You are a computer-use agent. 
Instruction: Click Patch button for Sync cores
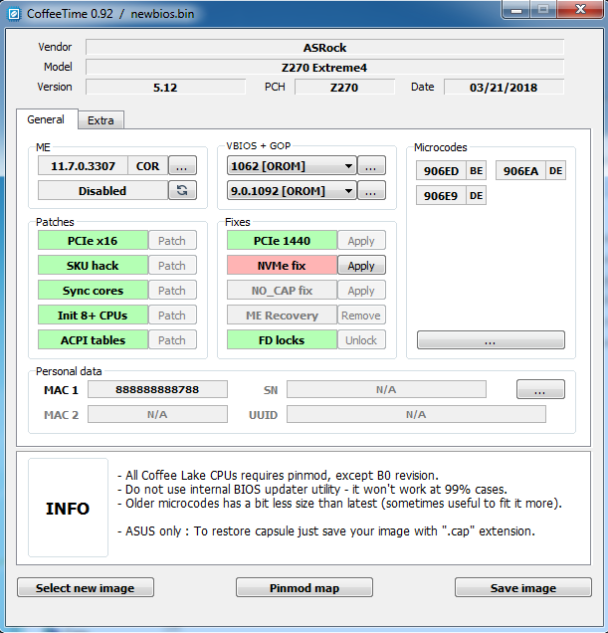(172, 291)
